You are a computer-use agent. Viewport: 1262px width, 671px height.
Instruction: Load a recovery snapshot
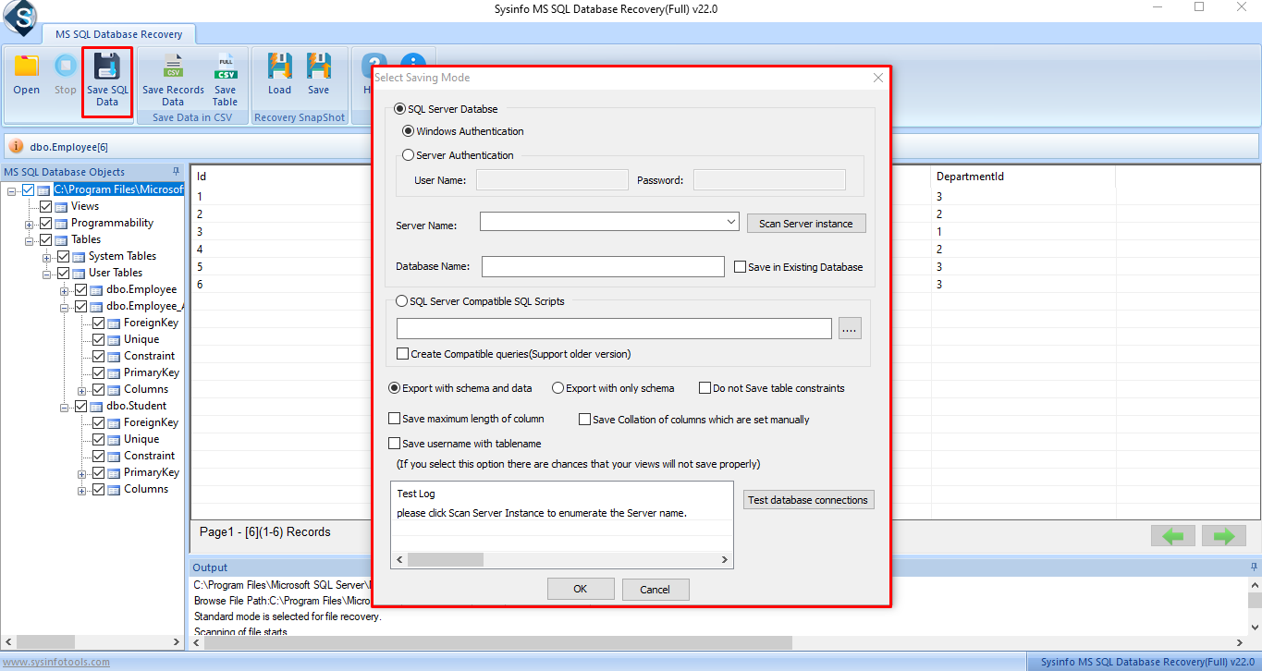(279, 67)
